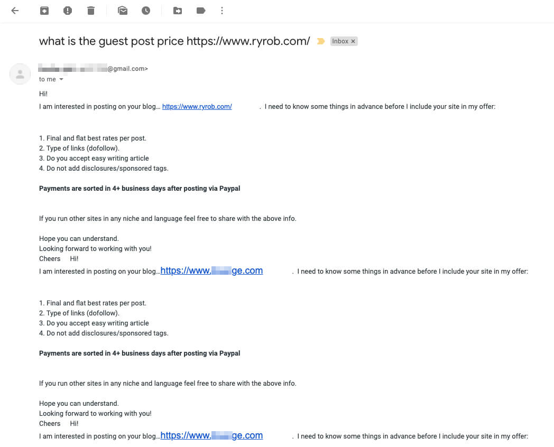
Task: Click the Inbox label chip
Action: pos(340,41)
